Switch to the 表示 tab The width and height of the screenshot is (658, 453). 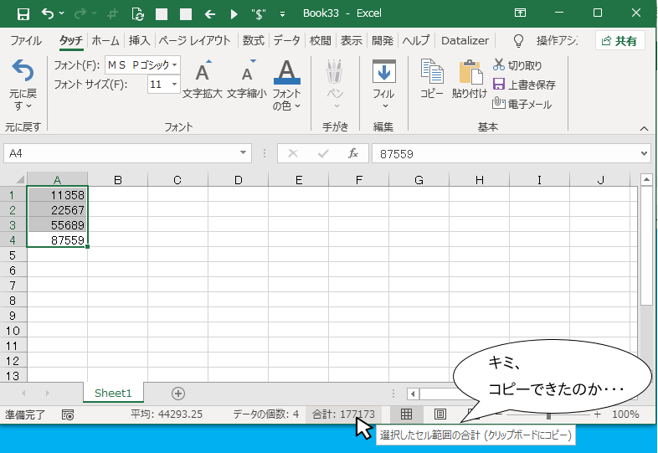352,41
